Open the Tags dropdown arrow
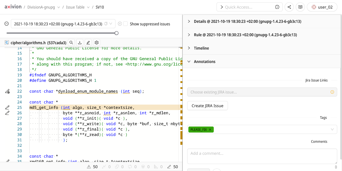This screenshot has width=342, height=171. [332, 130]
